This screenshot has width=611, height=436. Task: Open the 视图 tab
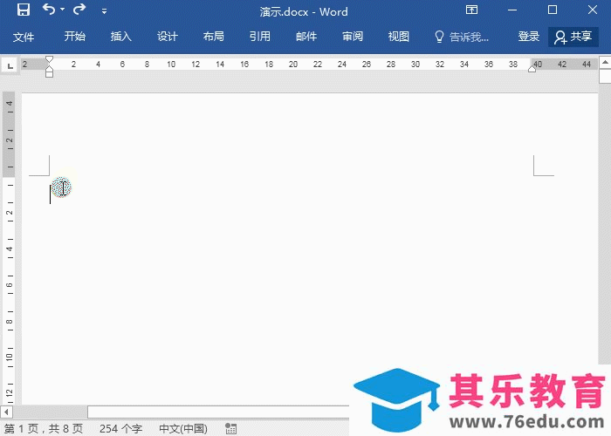399,37
